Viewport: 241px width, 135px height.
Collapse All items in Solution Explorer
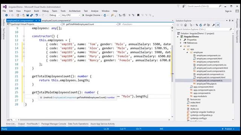coord(204,25)
